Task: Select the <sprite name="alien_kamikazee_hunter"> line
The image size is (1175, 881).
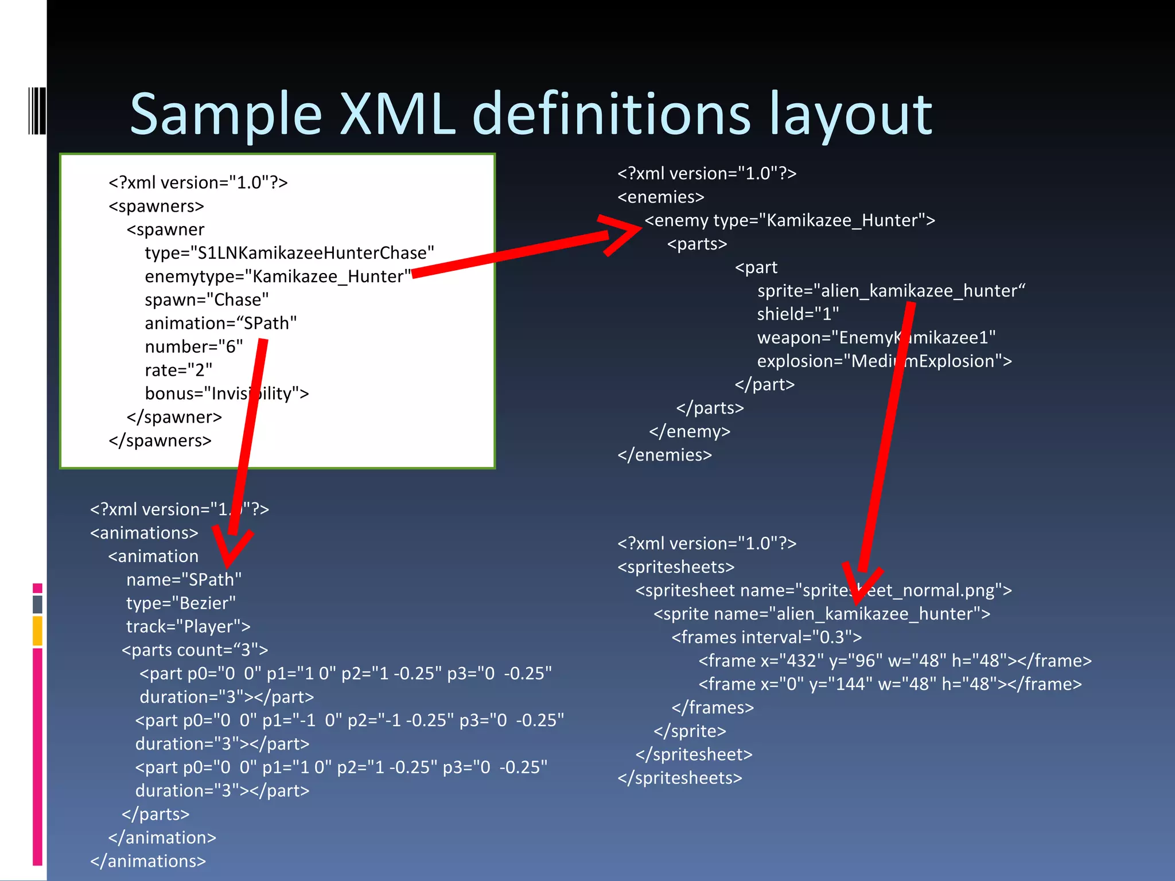Action: 822,614
